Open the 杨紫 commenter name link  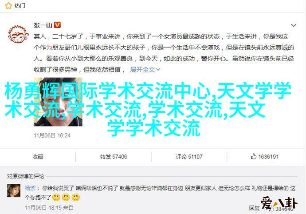[30, 188]
